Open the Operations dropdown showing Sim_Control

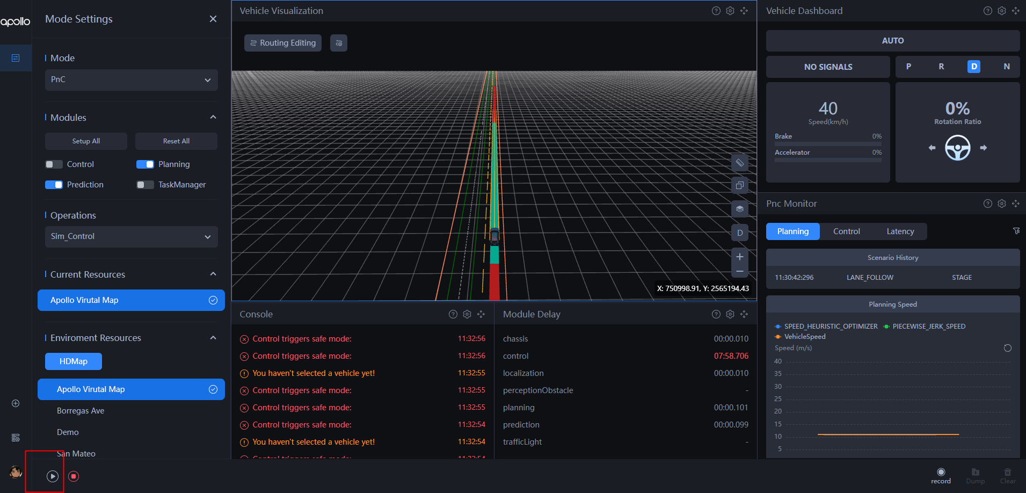tap(132, 237)
